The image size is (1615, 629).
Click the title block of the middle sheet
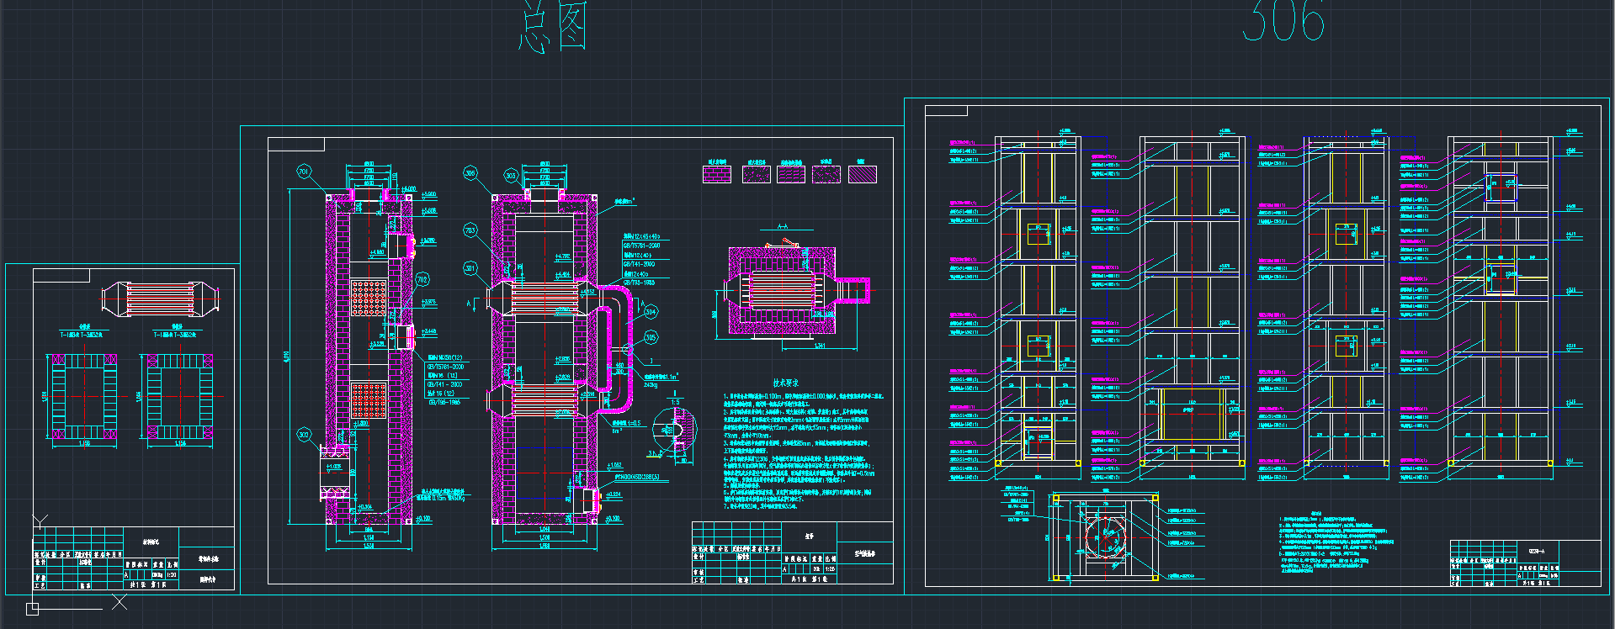click(x=792, y=552)
